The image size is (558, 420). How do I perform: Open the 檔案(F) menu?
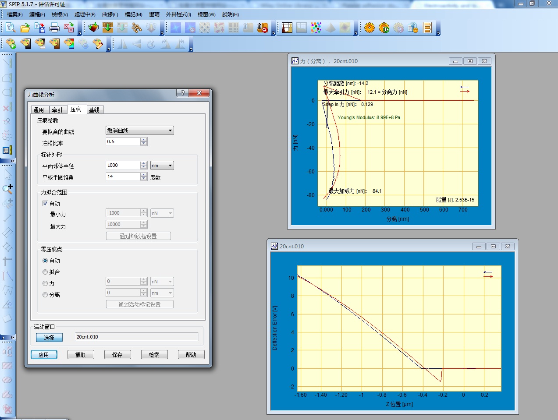[x=15, y=14]
